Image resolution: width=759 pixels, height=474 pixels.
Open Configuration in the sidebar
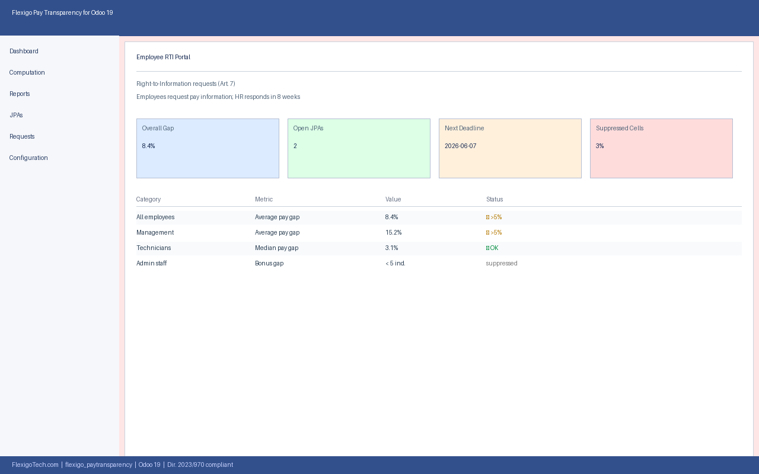pos(28,158)
